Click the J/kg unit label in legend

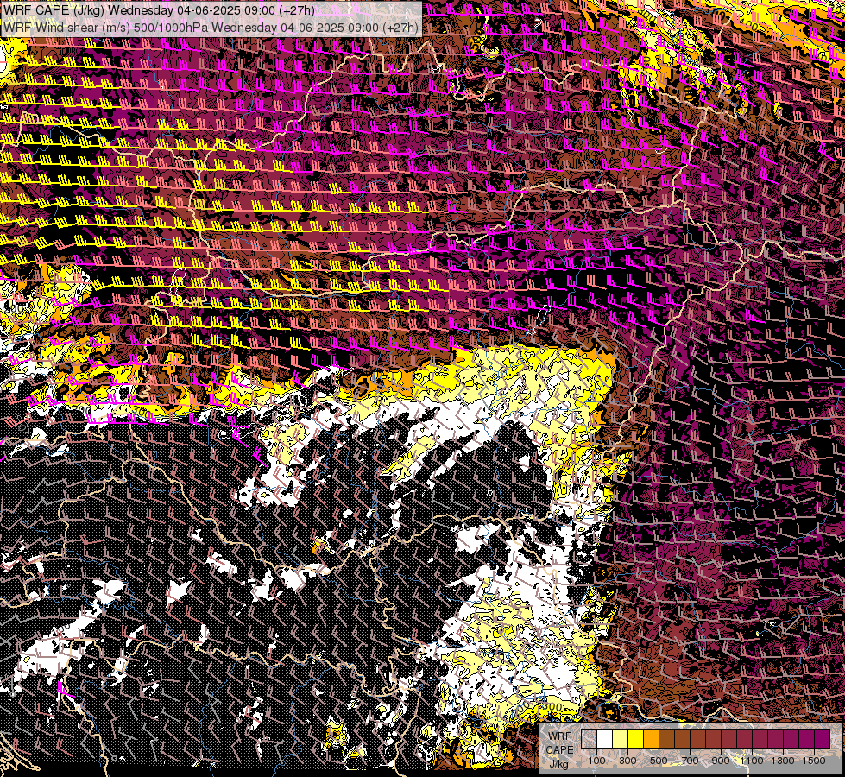pyautogui.click(x=558, y=764)
